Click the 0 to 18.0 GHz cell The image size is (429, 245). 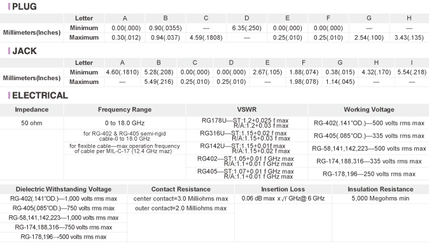click(x=125, y=123)
